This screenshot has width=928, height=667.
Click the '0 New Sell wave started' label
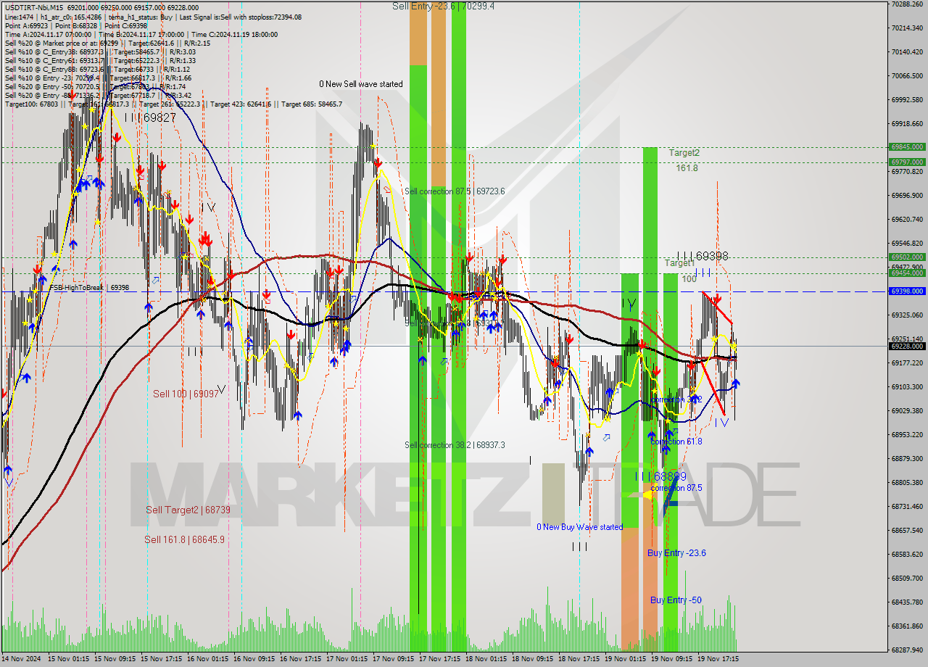[361, 84]
